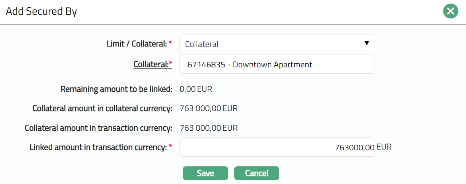466x184 pixels.
Task: Click the Add Secured By title
Action: point(41,12)
